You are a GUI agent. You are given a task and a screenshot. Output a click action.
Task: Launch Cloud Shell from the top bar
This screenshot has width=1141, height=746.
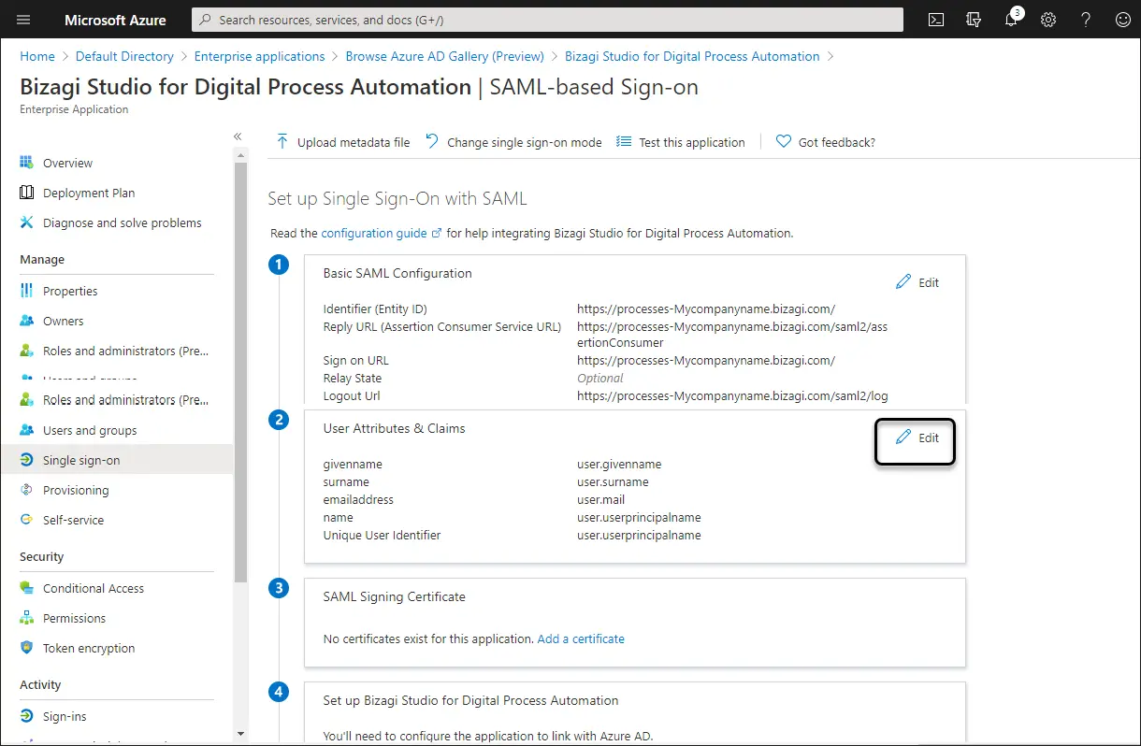[x=935, y=20]
